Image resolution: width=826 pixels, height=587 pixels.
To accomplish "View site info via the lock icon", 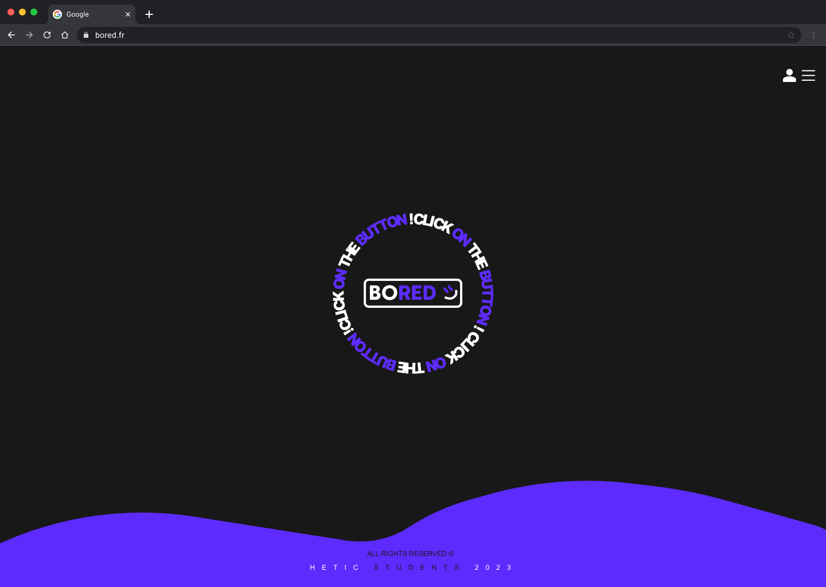I will pos(86,35).
